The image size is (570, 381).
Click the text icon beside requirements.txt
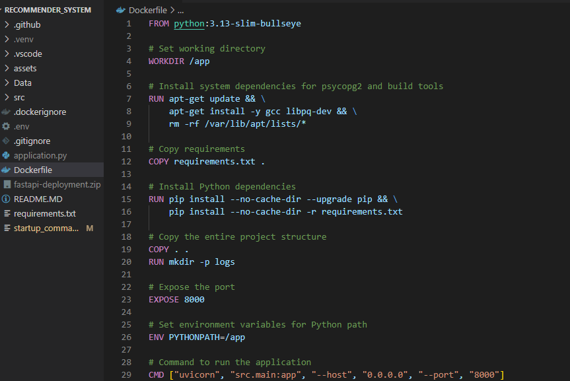(x=7, y=213)
